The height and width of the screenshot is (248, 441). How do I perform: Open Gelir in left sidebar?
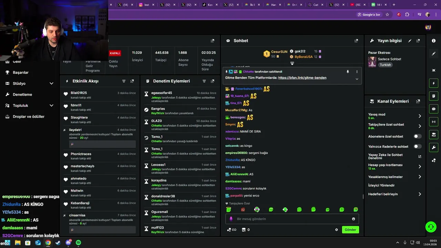pyautogui.click(x=17, y=61)
